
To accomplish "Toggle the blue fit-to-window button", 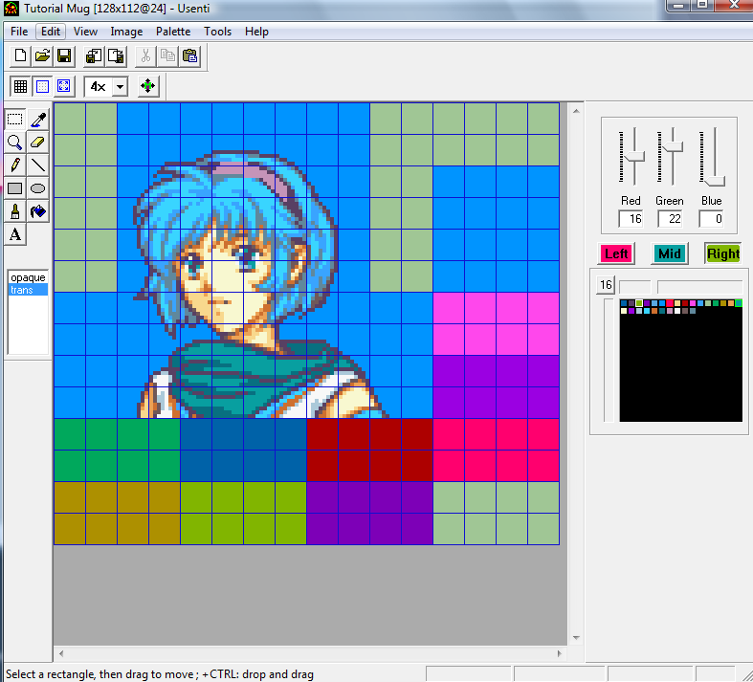I will pos(64,86).
